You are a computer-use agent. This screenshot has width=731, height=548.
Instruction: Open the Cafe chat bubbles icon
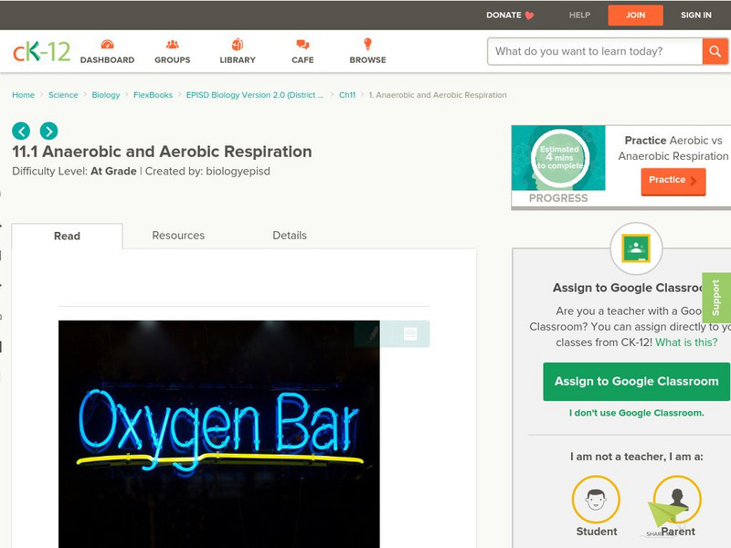(x=302, y=44)
